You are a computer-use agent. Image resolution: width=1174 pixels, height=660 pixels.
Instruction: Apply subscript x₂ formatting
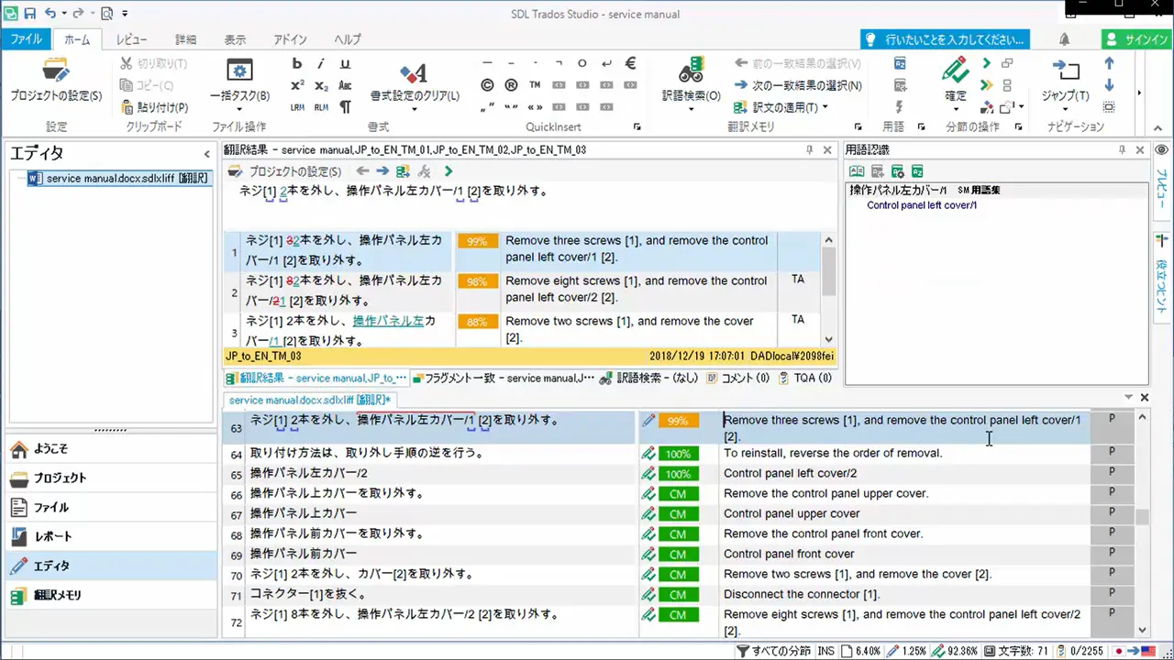click(321, 85)
